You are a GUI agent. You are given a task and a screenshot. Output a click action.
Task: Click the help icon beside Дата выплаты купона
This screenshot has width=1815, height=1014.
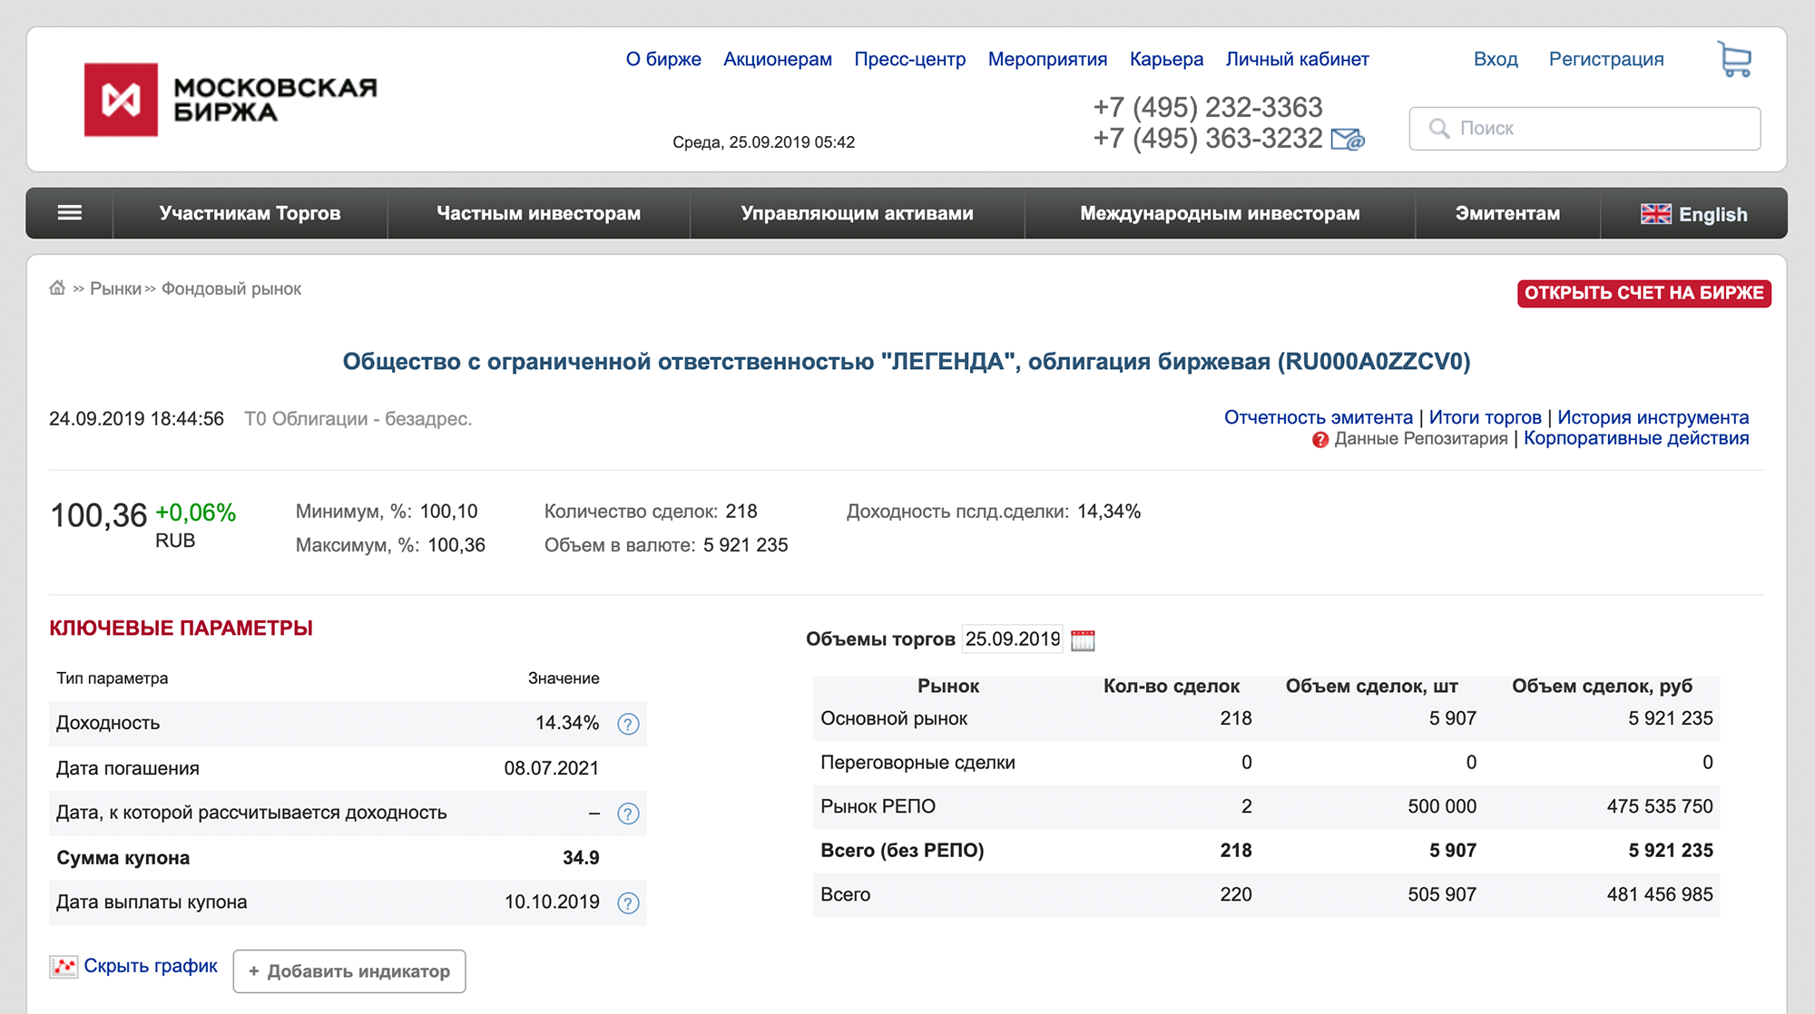click(x=628, y=903)
